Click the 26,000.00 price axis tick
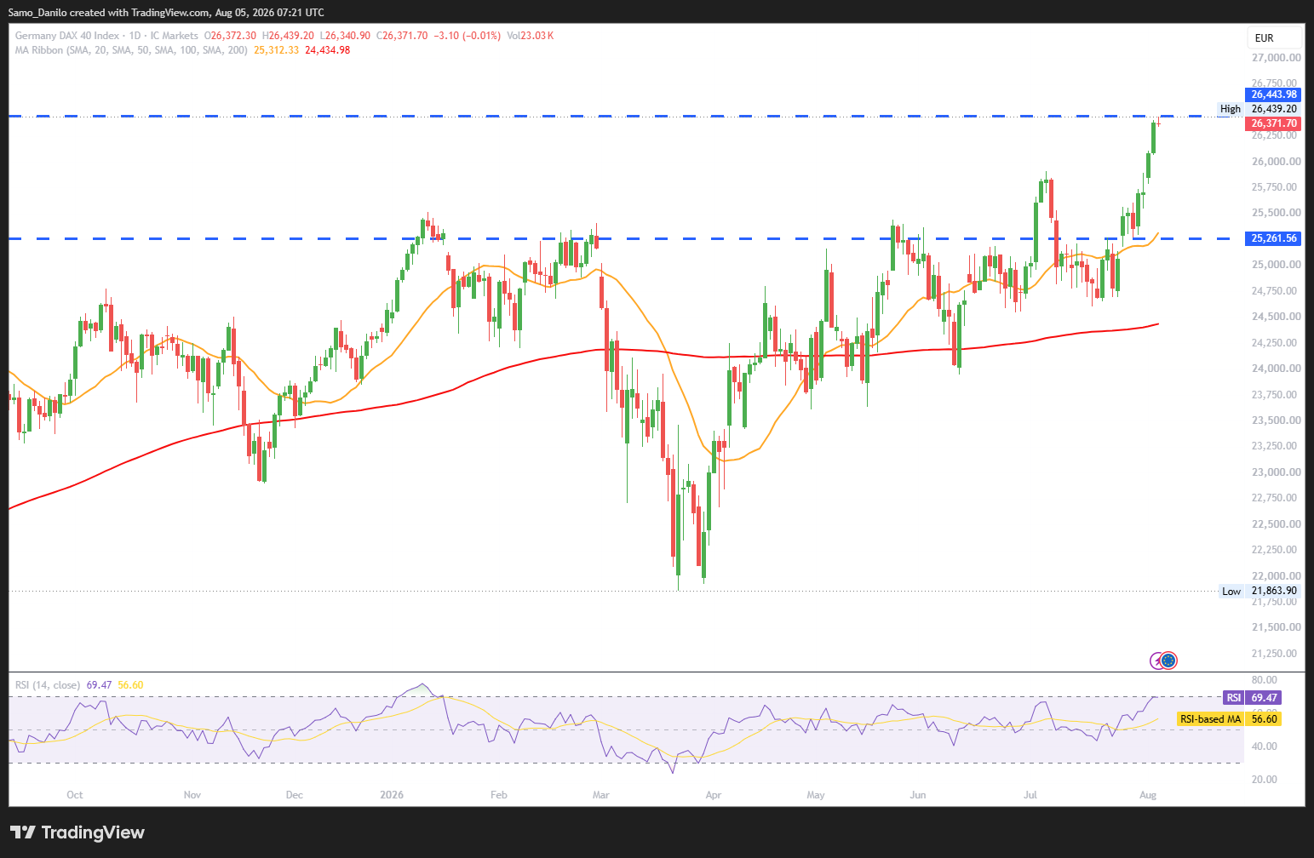Screen dimensions: 1314x858 (1276, 162)
